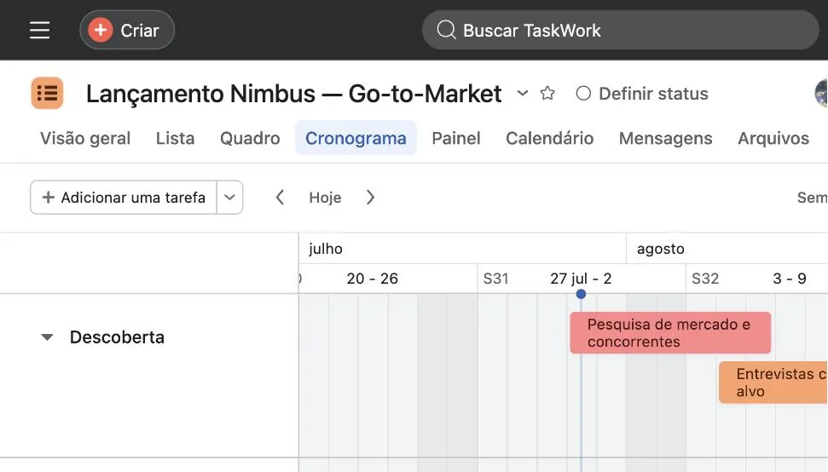Click Adicionar uma tarefa button
828x472 pixels.
pyautogui.click(x=124, y=198)
